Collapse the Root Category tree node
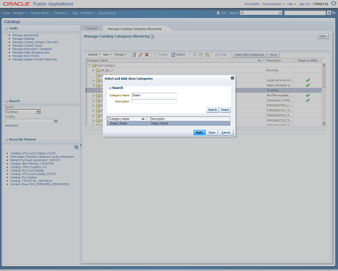Image resolution: width=338 pixels, height=271 pixels. tap(89, 65)
